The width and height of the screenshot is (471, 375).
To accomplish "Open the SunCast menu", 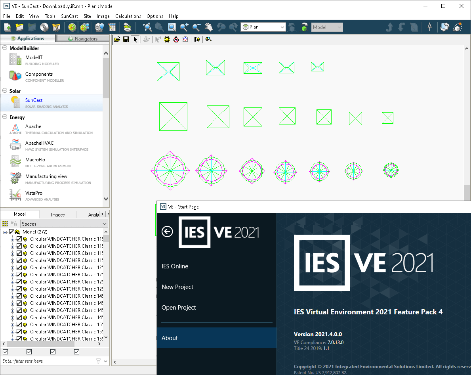I will click(69, 16).
